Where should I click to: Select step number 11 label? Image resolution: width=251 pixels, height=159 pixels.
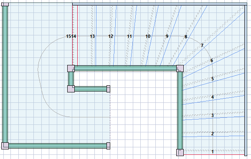click(129, 36)
